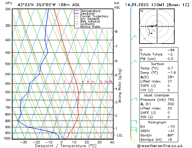Click the yellow surface wind barb
The width and height of the screenshot is (192, 148).
[133, 141]
